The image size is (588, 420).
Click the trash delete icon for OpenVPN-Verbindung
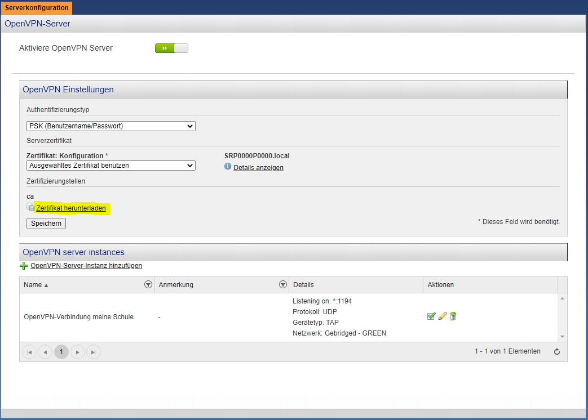[x=453, y=316]
